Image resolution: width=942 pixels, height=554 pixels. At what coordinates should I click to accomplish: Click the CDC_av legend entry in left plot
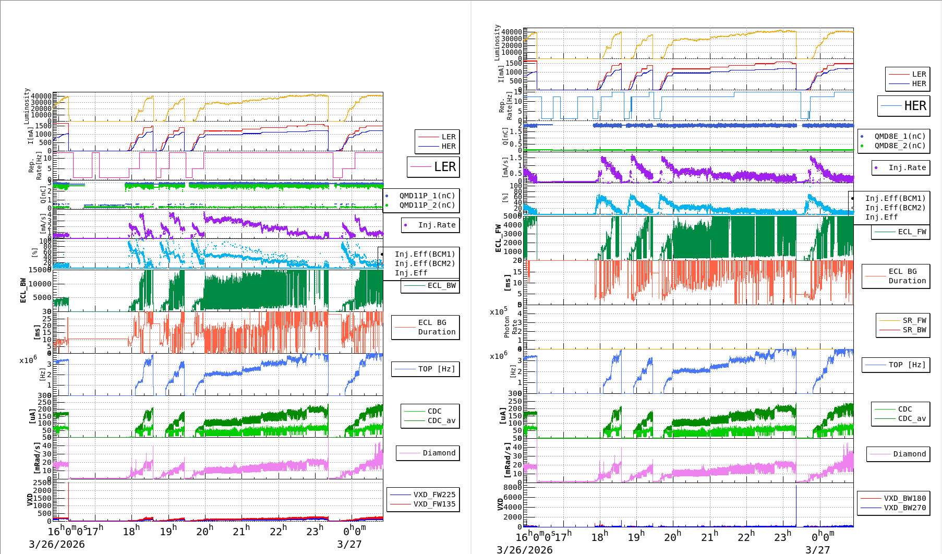441,420
